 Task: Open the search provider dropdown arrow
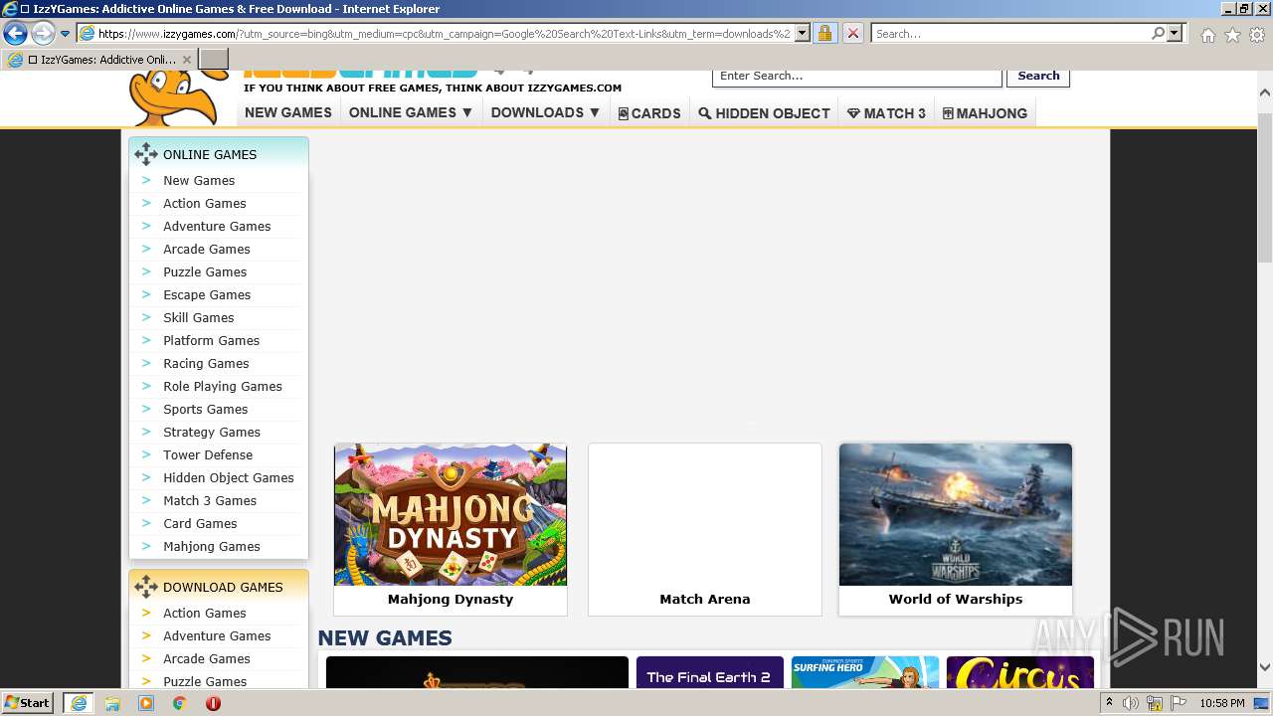(x=1175, y=34)
